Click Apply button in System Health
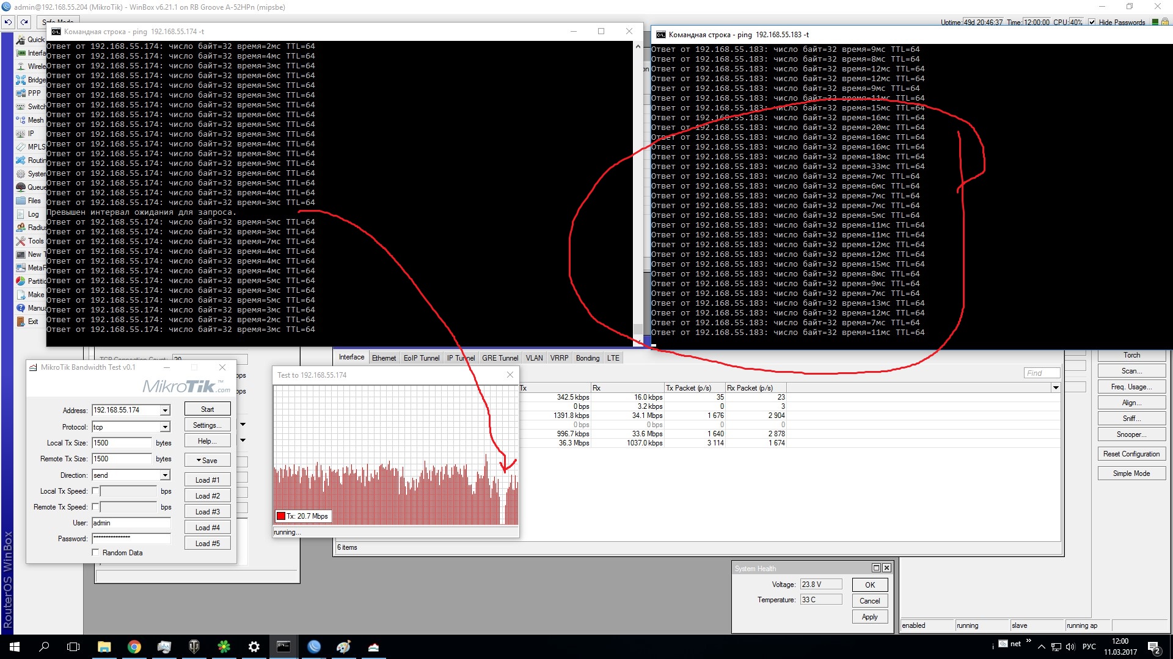Screen dimensions: 1173x659 click(869, 616)
